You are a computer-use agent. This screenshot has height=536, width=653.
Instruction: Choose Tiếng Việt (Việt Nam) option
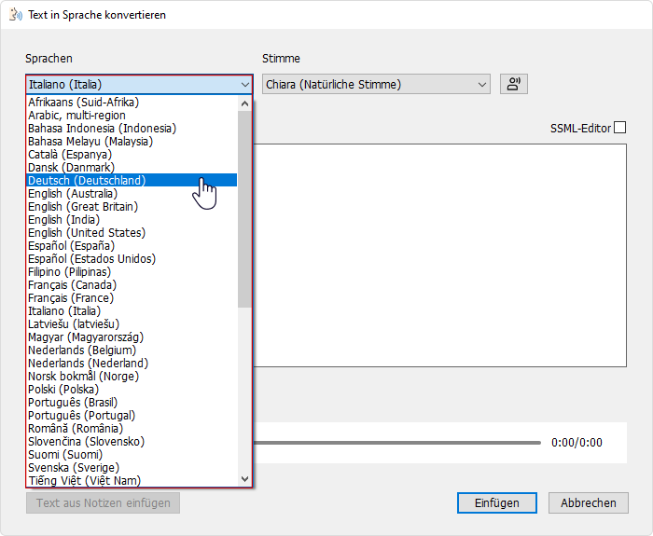pos(84,480)
